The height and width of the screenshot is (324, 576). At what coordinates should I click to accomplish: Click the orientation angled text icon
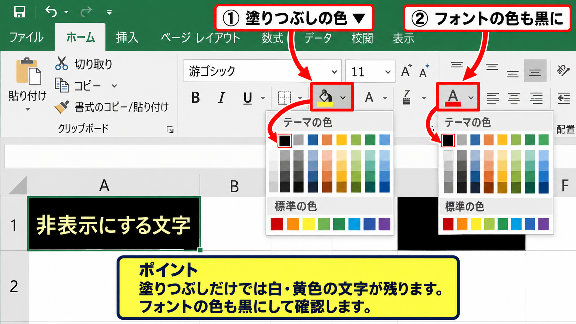[x=564, y=70]
